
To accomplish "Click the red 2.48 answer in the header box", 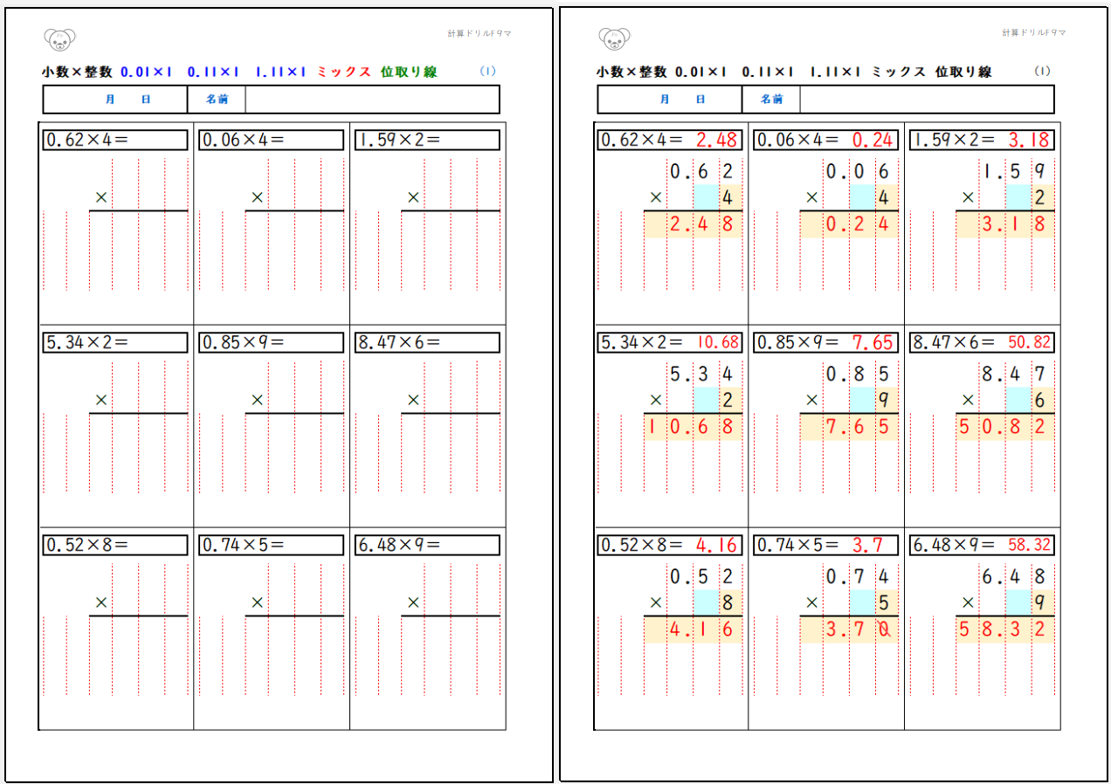I will tap(717, 140).
